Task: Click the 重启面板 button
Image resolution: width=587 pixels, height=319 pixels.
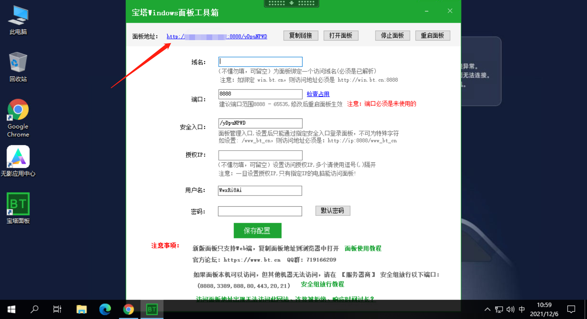Action: [433, 36]
